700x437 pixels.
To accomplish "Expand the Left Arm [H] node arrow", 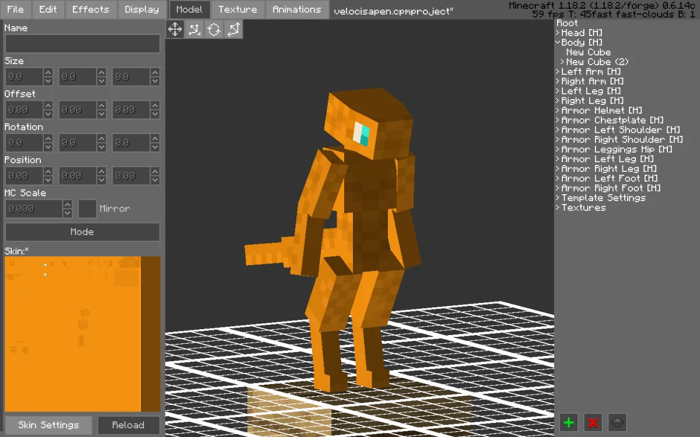I will tap(558, 72).
